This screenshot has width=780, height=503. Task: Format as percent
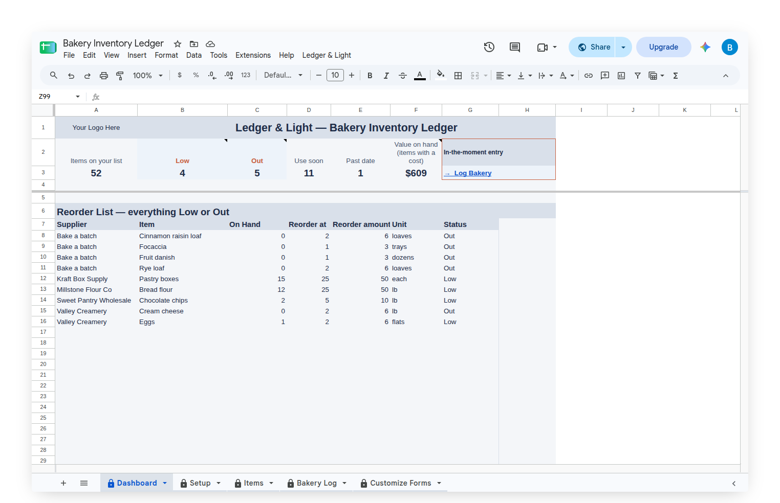coord(196,75)
